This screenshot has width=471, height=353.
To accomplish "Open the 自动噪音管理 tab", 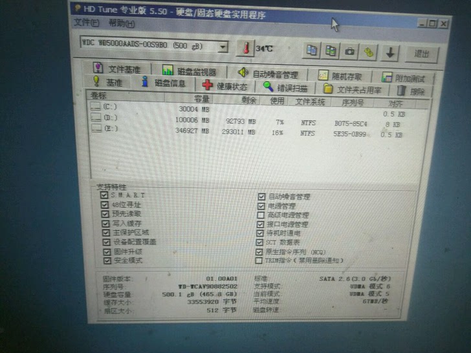I will tap(268, 74).
